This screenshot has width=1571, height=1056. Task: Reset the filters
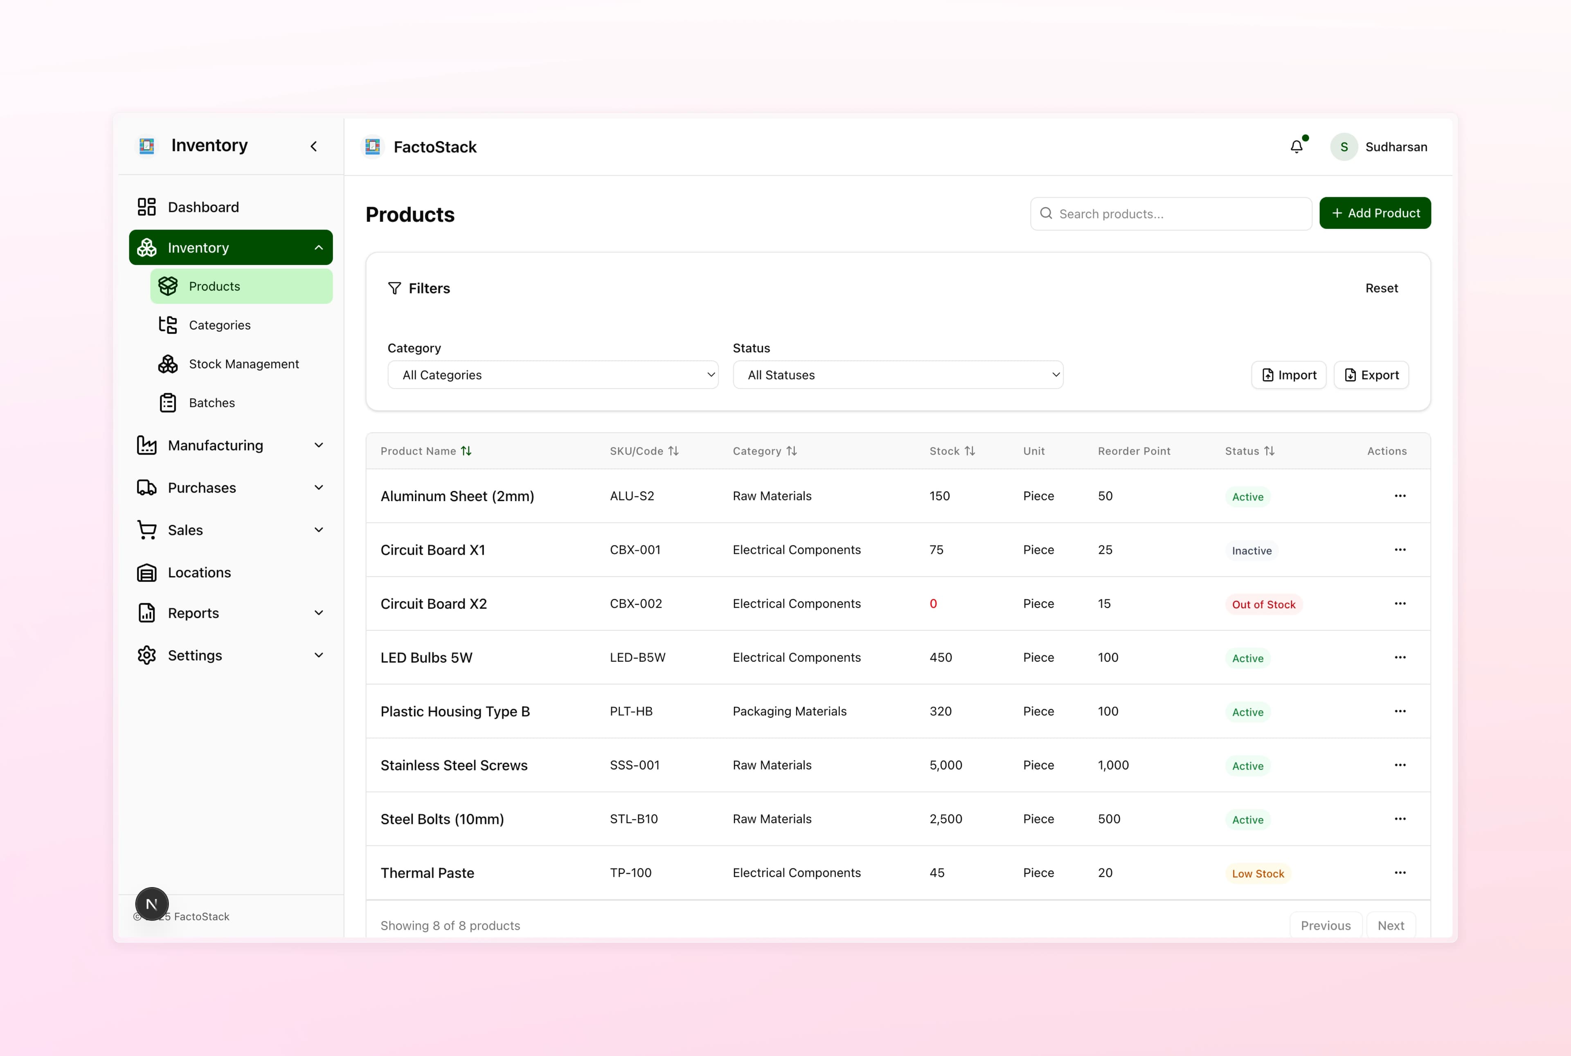point(1381,288)
